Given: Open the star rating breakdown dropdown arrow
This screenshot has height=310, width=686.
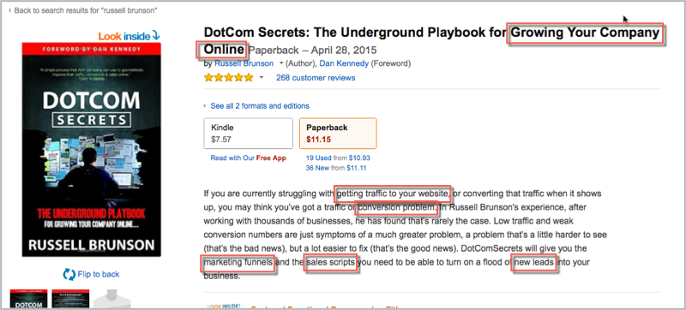Looking at the screenshot, I should pyautogui.click(x=262, y=78).
